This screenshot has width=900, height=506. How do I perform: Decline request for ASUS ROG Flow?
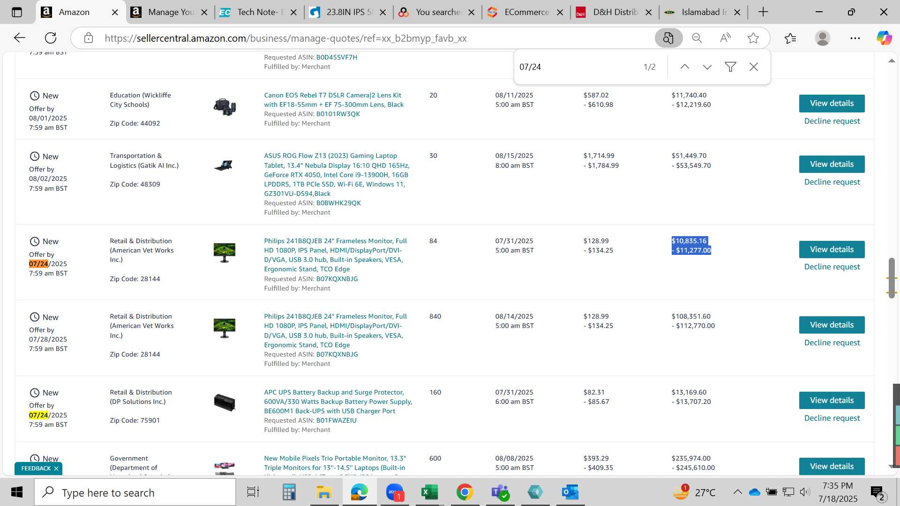[x=832, y=182]
